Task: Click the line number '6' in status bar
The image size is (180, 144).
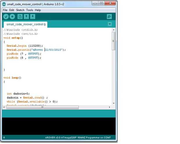Action: [4, 138]
